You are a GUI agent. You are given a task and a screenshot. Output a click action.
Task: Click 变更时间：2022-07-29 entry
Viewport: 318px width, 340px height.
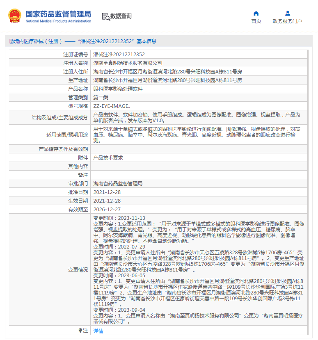click(x=119, y=247)
